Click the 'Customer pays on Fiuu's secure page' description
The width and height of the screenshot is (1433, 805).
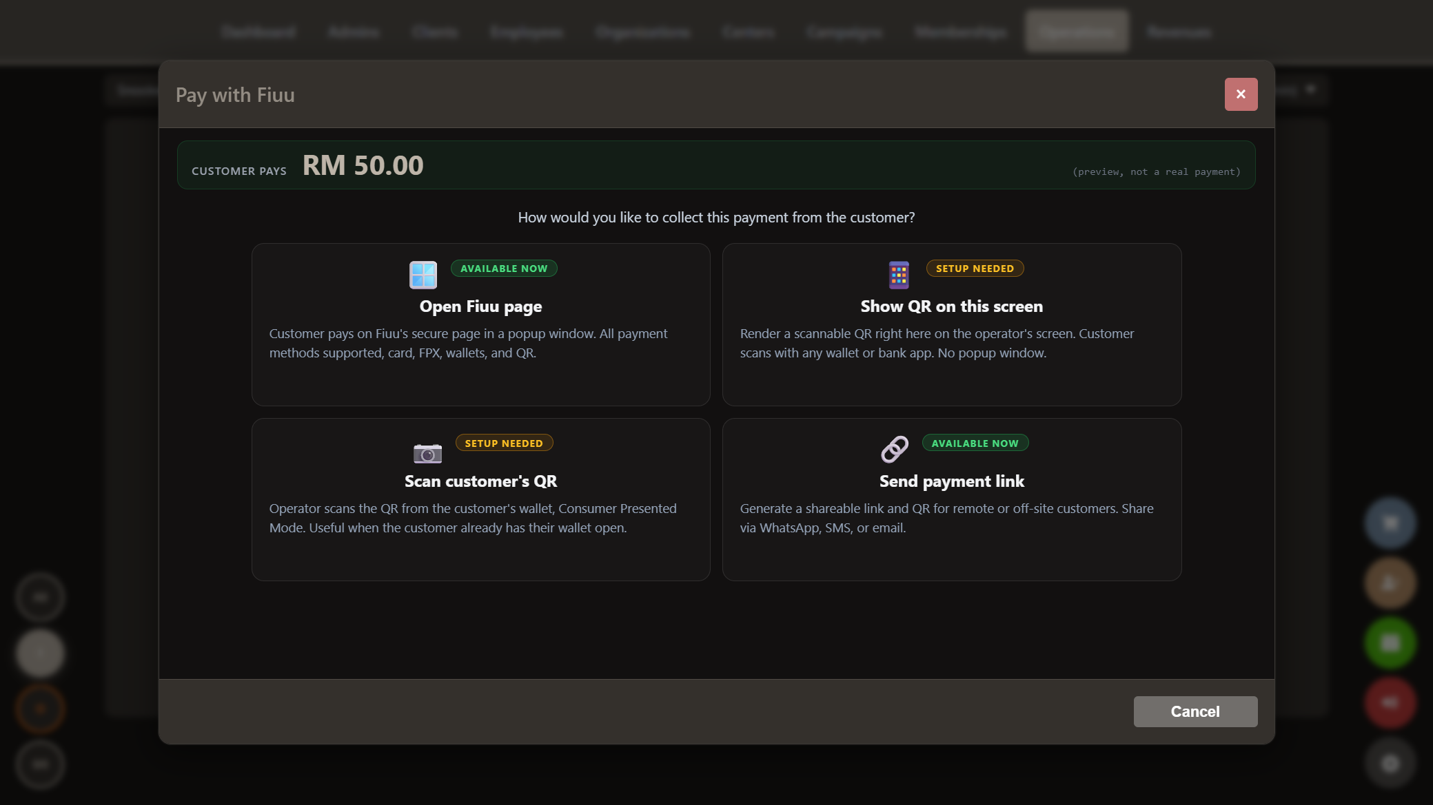469,343
